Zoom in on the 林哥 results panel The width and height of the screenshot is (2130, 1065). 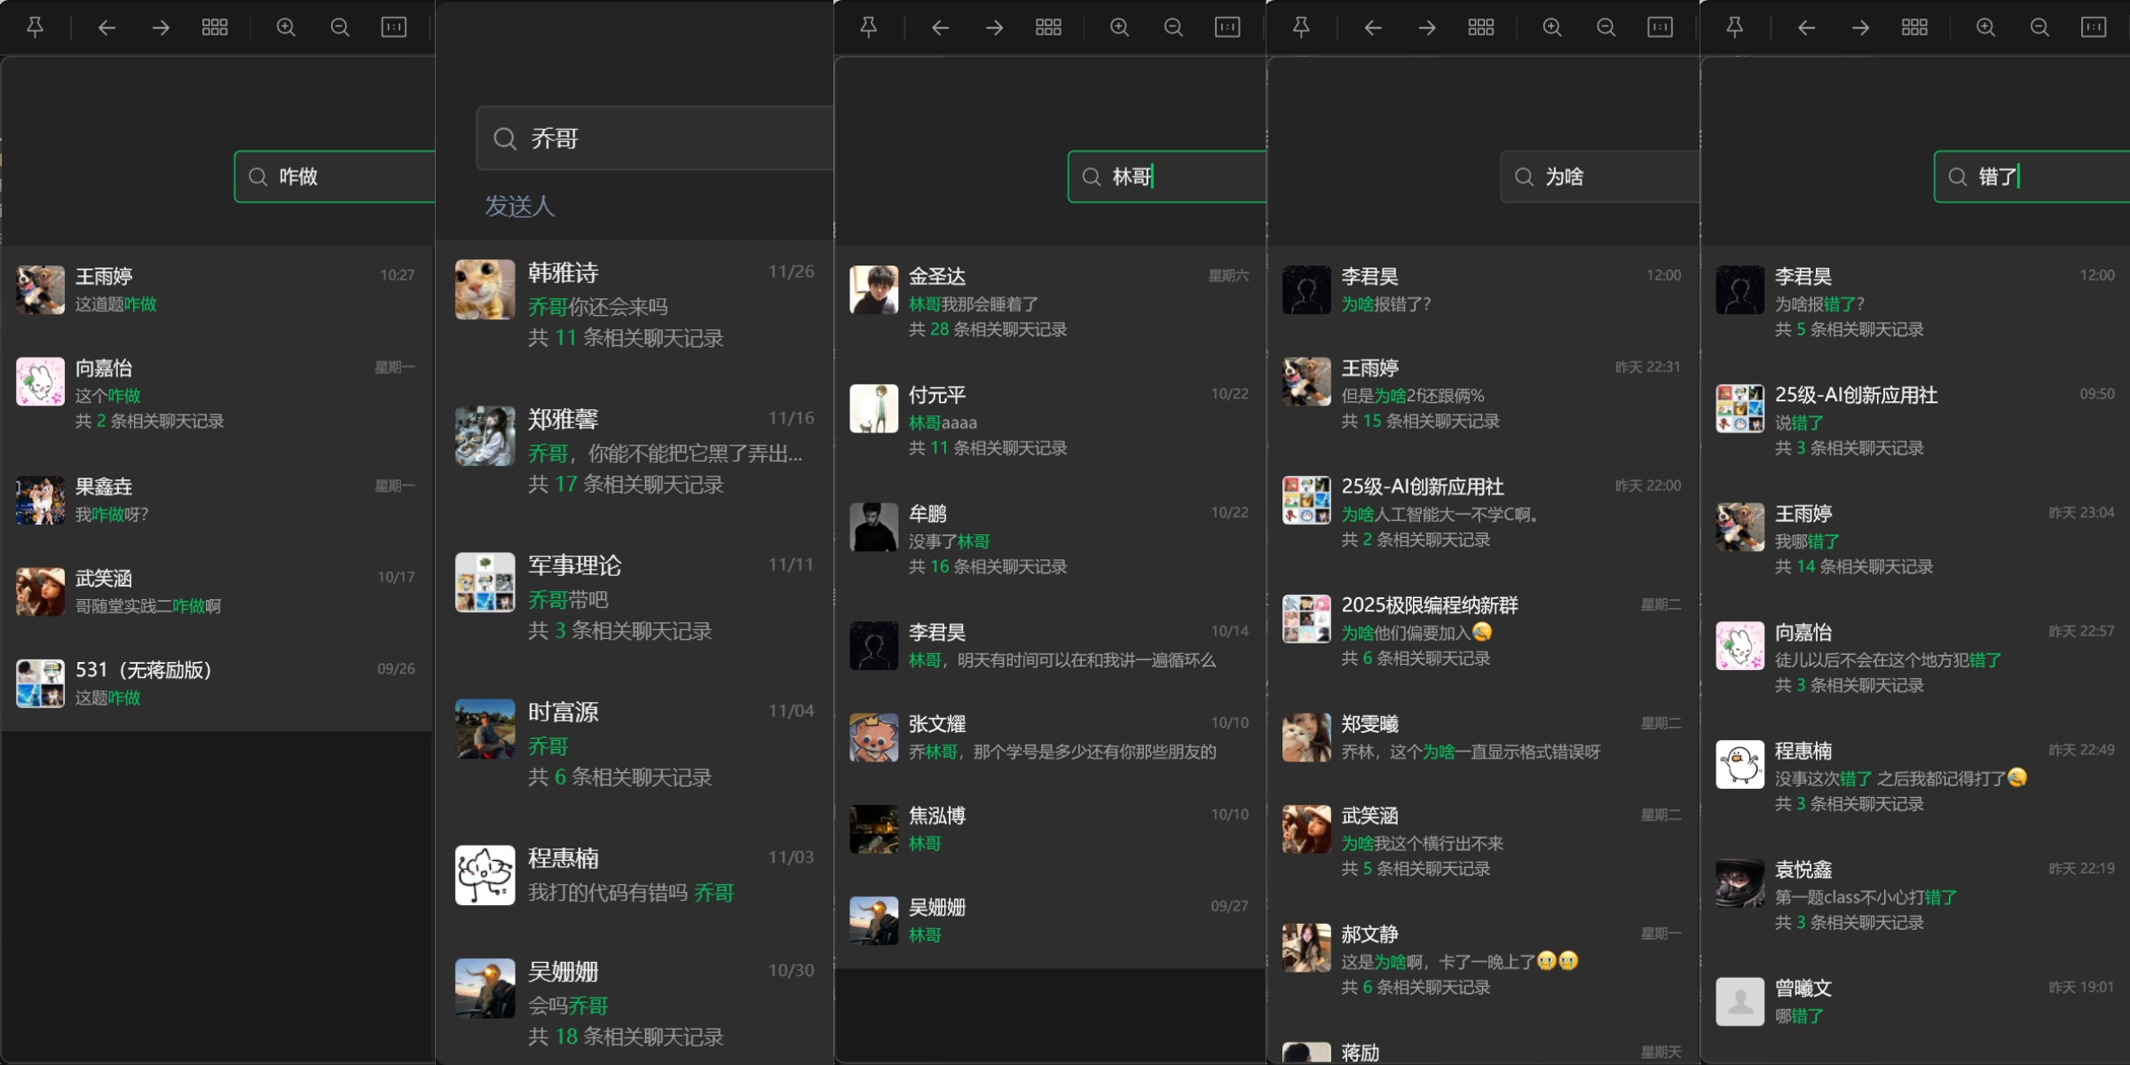[1119, 27]
